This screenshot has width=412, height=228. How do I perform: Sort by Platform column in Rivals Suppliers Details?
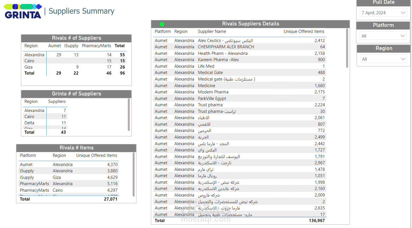click(163, 31)
